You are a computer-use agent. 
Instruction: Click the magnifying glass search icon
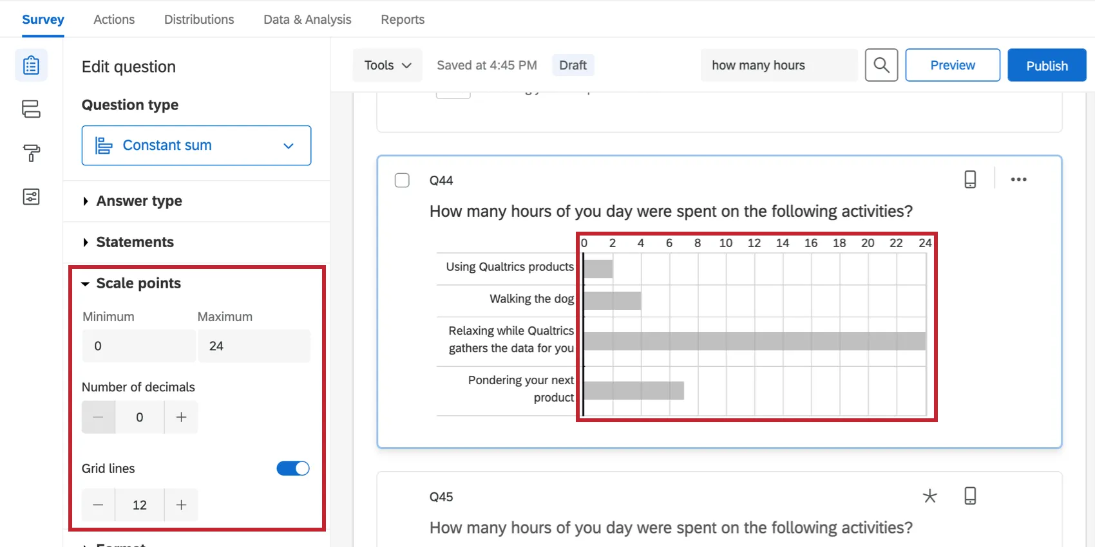tap(881, 65)
